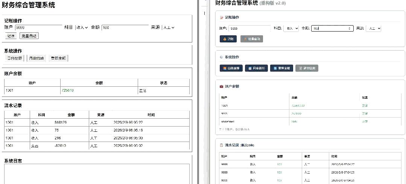Click timestamp 2026/2/9 07:04:27 in v2.0 window

point(343,164)
